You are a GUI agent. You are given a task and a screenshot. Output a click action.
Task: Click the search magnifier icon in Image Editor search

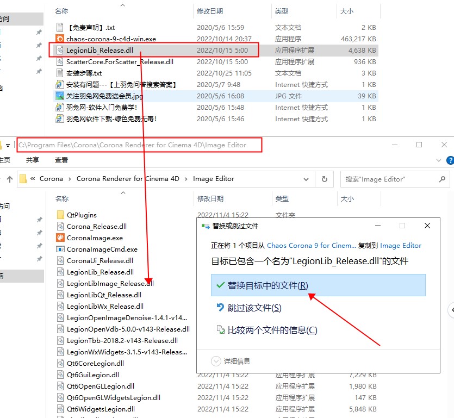pyautogui.click(x=442, y=179)
